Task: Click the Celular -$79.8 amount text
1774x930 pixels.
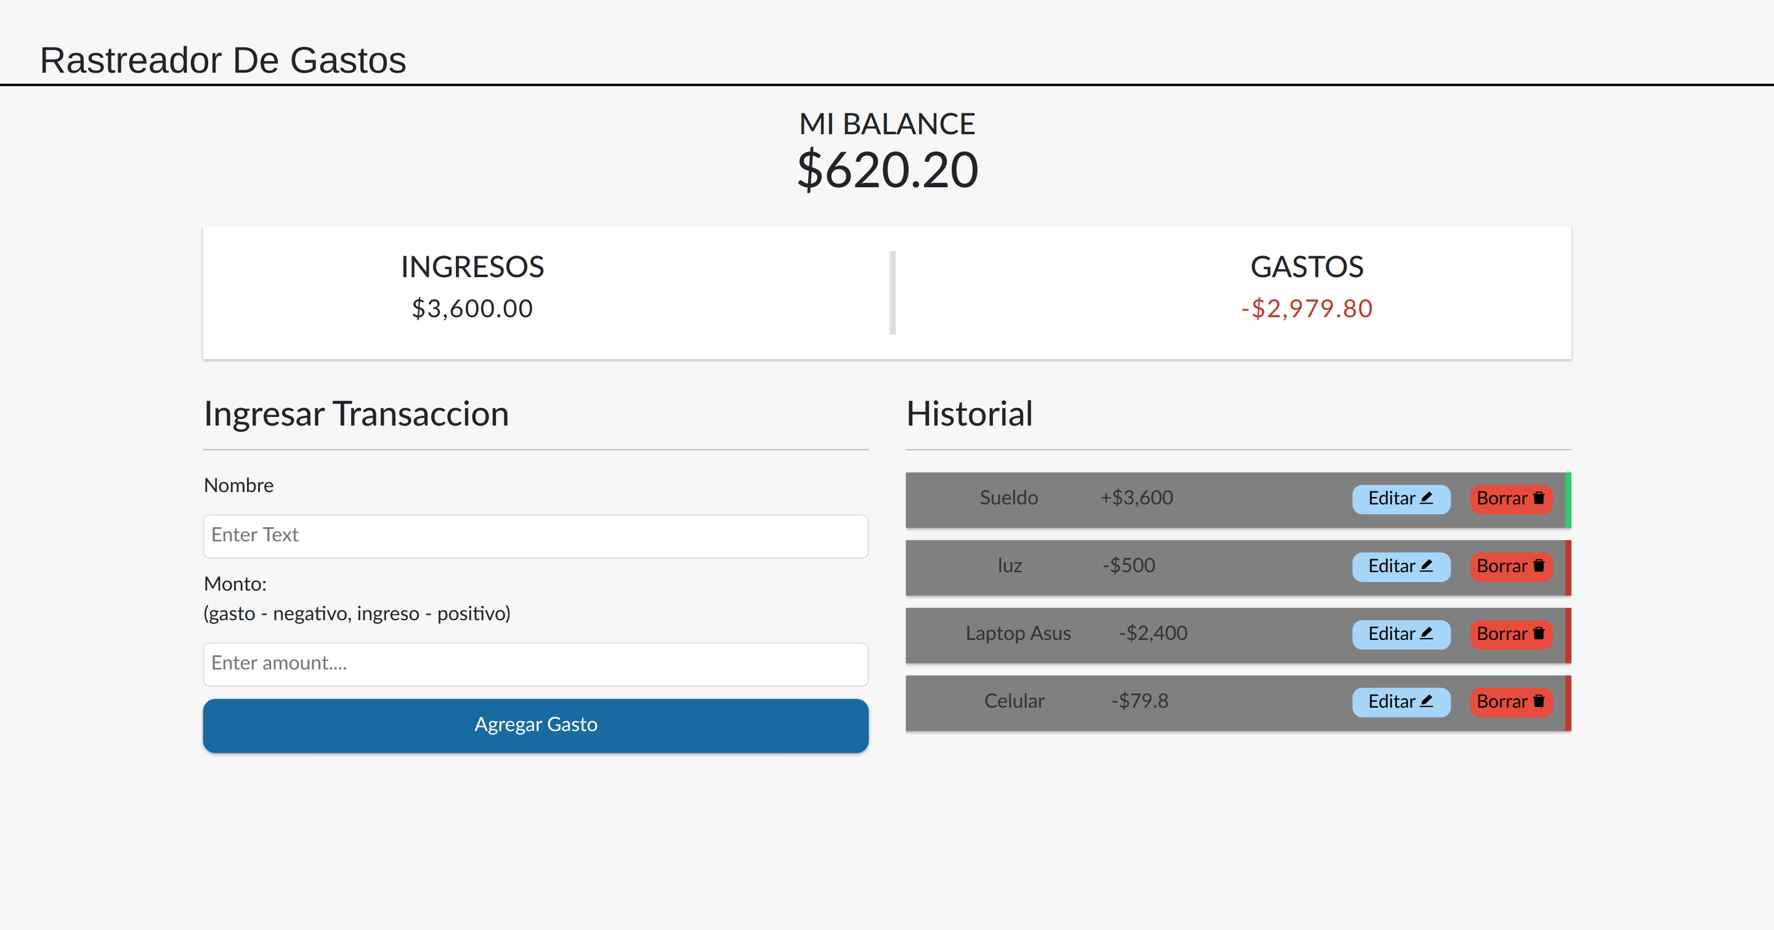Action: coord(1139,701)
